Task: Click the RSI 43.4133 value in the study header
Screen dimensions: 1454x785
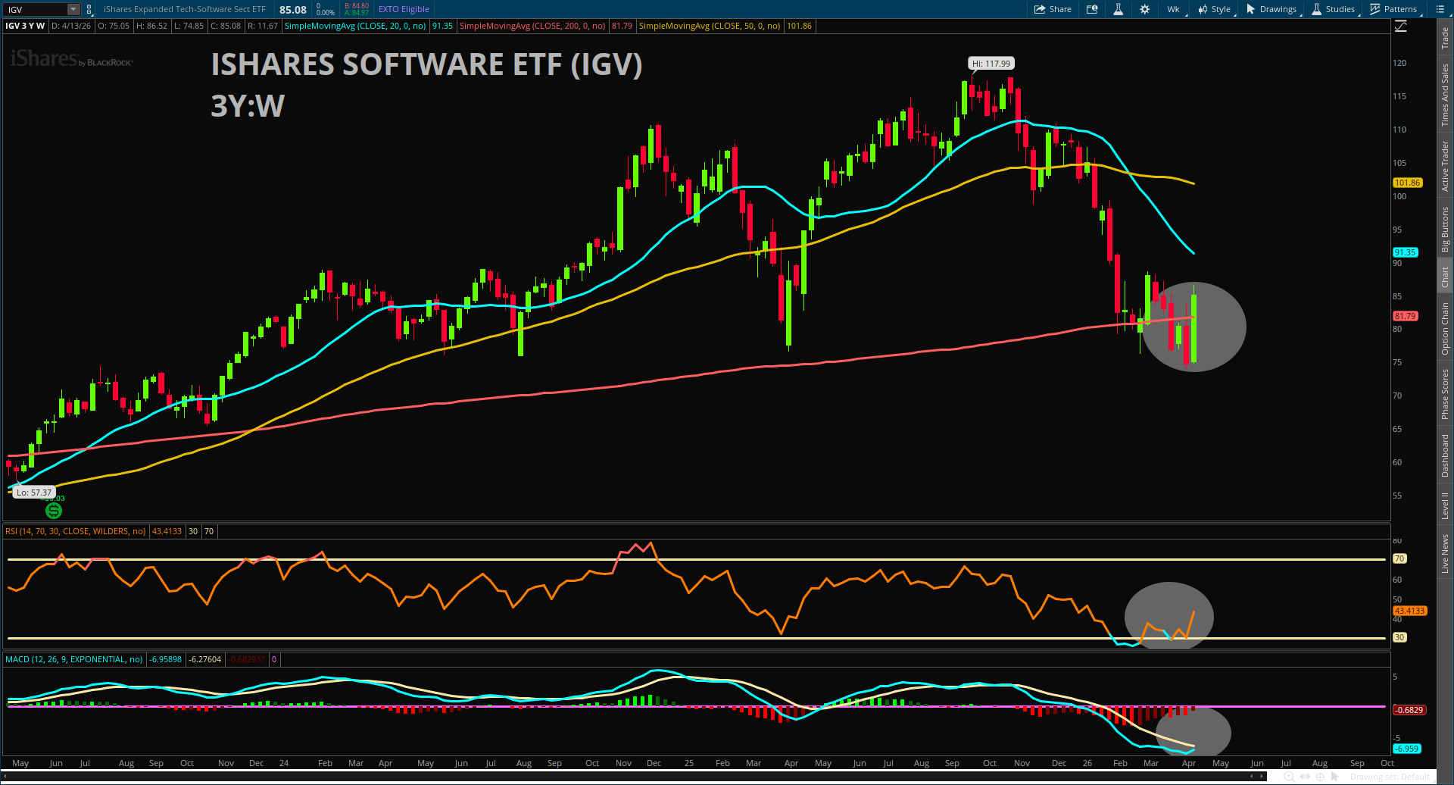Action: 167,531
